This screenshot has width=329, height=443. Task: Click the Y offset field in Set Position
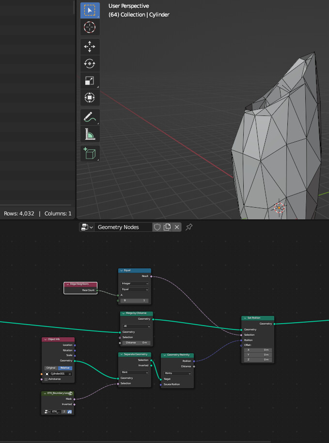tap(258, 355)
